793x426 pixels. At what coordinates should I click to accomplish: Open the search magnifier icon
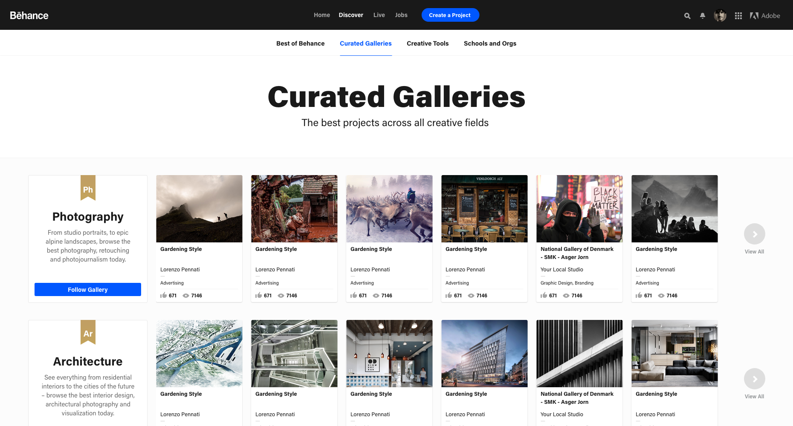pos(687,16)
